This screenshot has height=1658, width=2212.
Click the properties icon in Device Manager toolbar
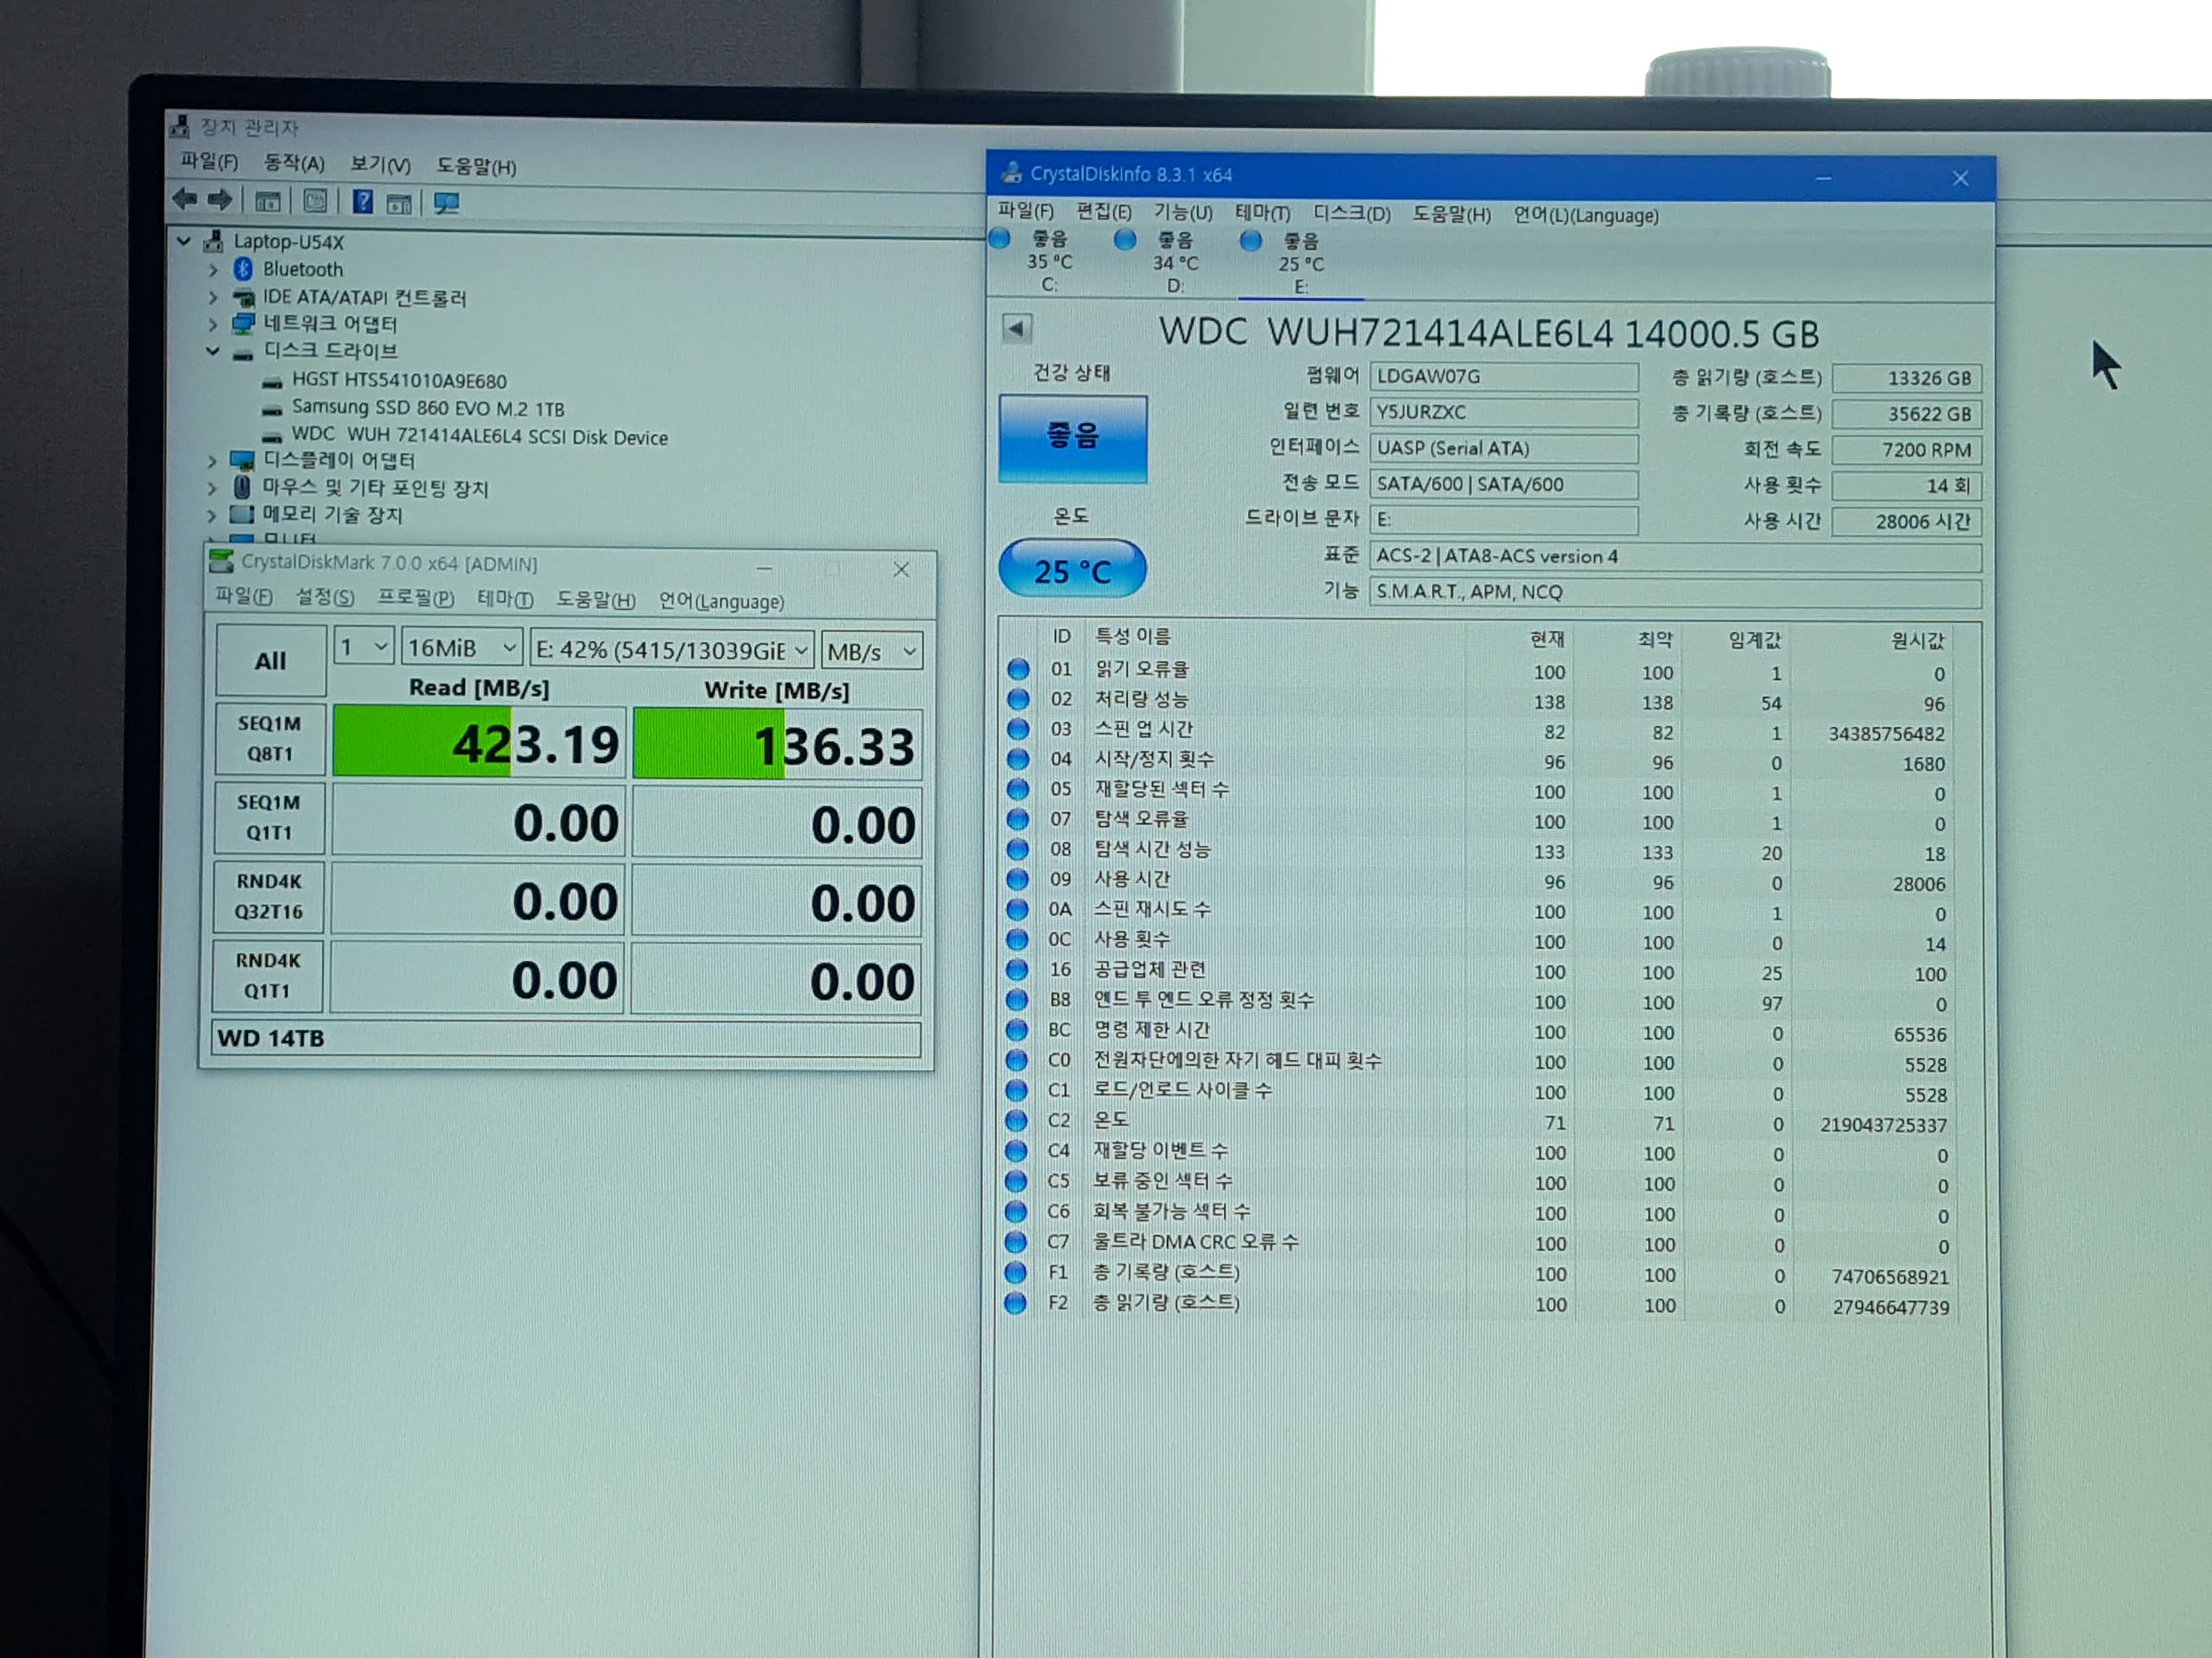point(314,201)
